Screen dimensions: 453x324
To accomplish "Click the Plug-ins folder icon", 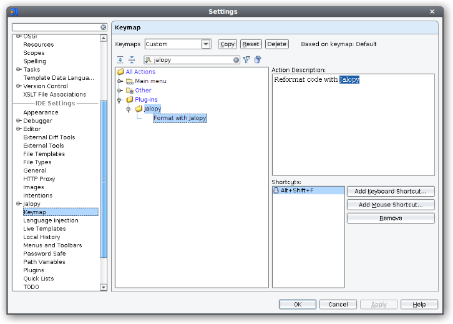I will tap(129, 100).
